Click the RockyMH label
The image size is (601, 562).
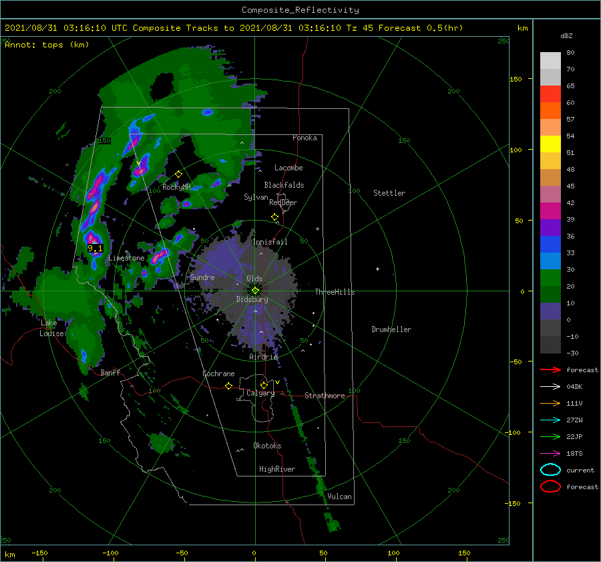[176, 187]
